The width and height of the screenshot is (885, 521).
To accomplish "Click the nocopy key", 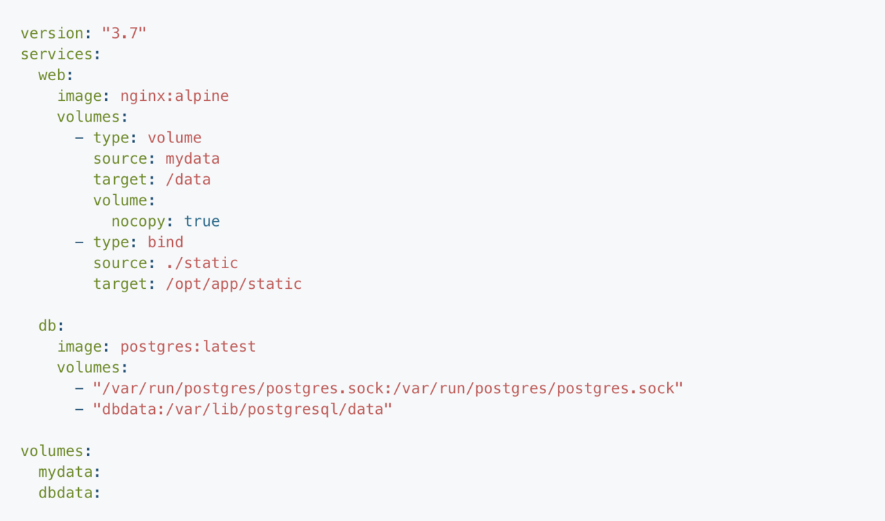I will pos(138,221).
